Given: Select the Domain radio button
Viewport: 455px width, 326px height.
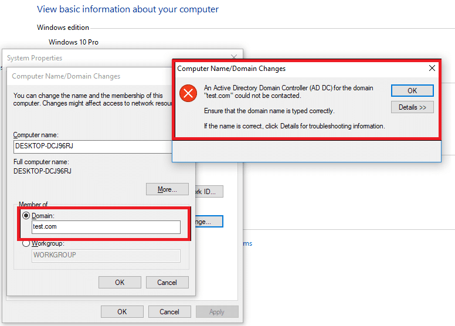Looking at the screenshot, I should pos(26,215).
